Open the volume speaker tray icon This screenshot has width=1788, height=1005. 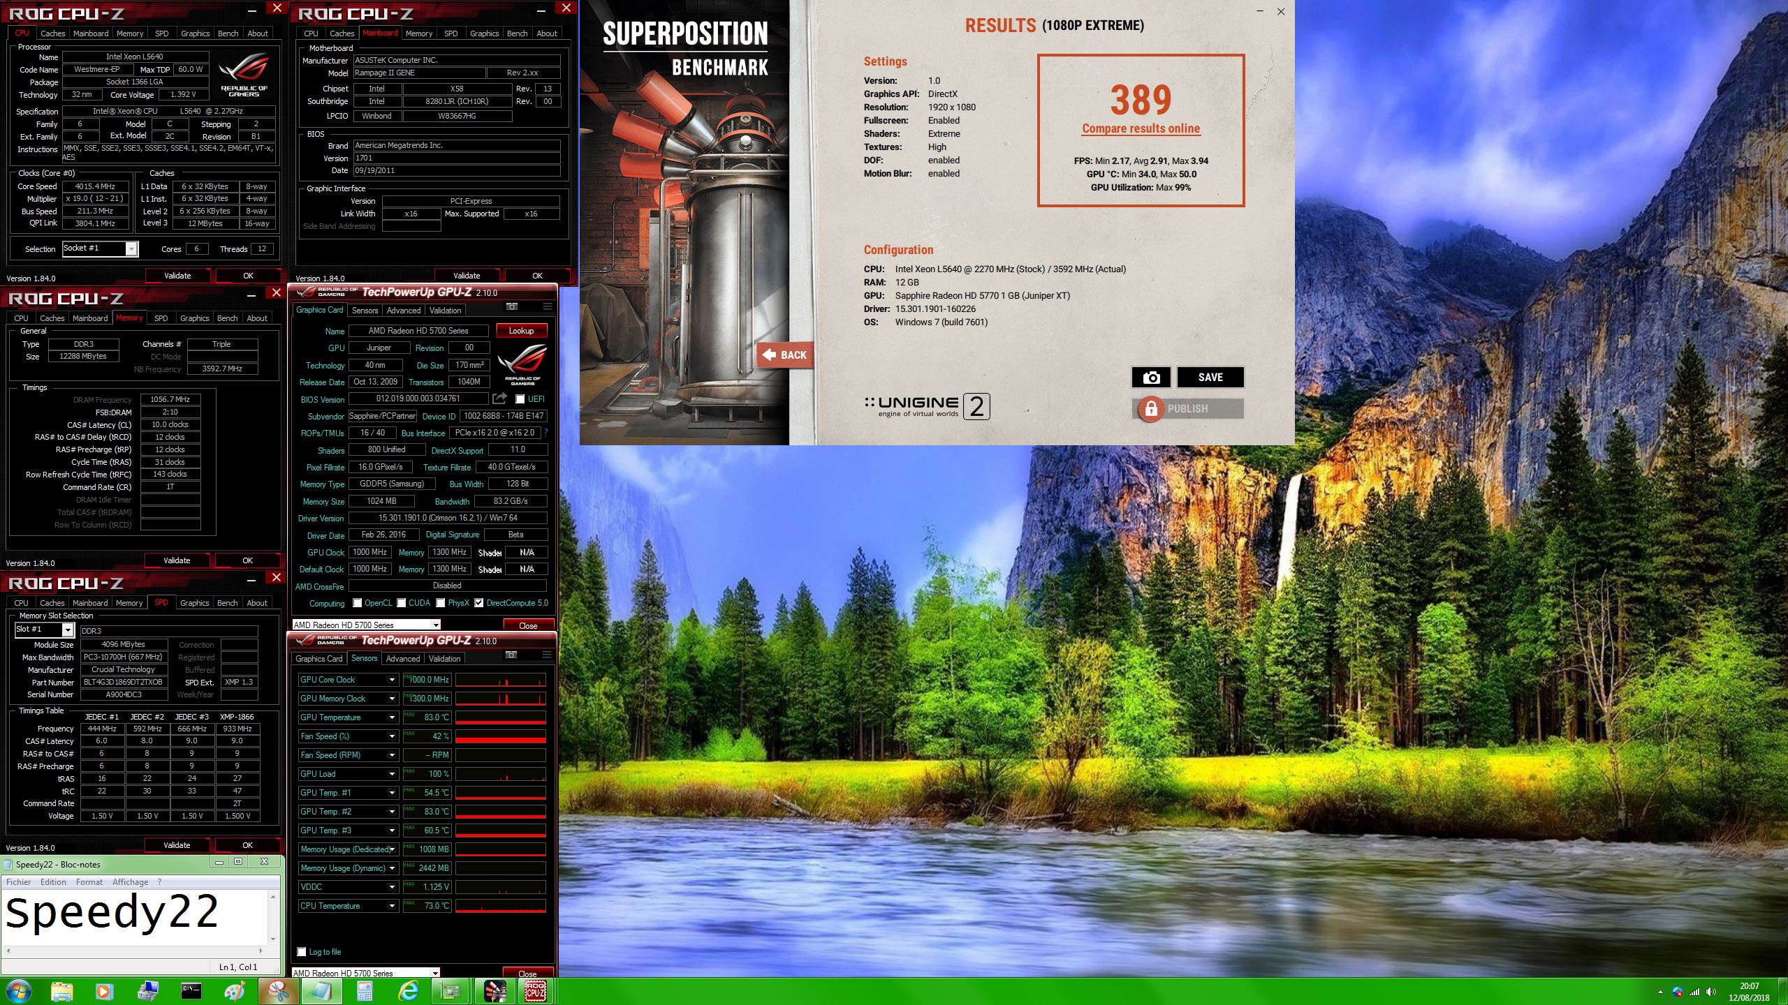[x=1710, y=992]
